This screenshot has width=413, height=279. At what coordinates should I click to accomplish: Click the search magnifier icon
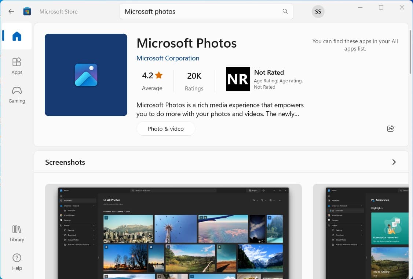pyautogui.click(x=285, y=11)
